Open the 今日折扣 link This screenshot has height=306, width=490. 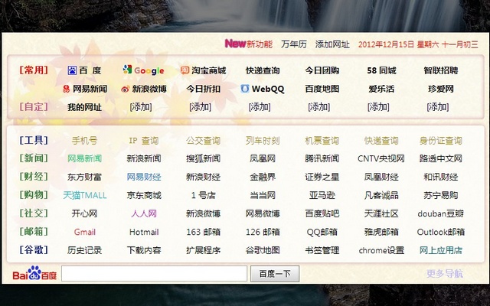tap(203, 89)
